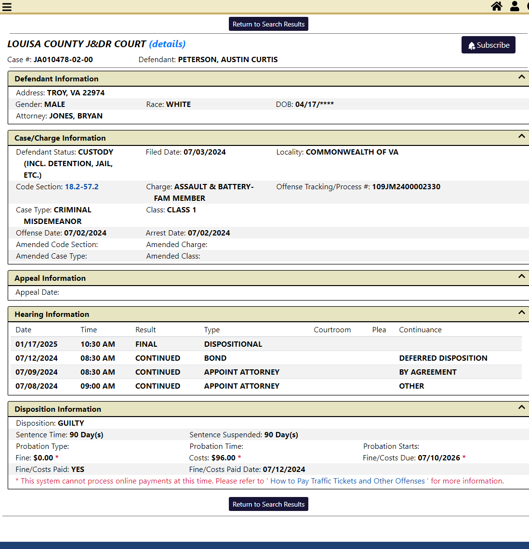Collapse the Hearing Information section
Viewport: 529px width, 549px height.
pos(521,313)
